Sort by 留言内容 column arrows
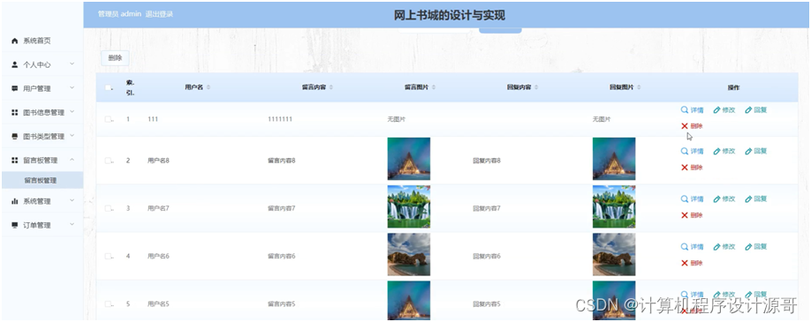Image resolution: width=811 pixels, height=322 pixels. click(331, 87)
